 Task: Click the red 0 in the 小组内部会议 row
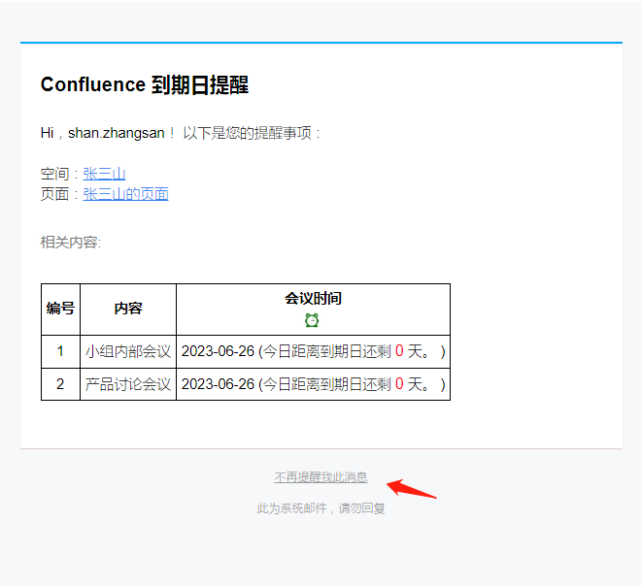pyautogui.click(x=399, y=351)
